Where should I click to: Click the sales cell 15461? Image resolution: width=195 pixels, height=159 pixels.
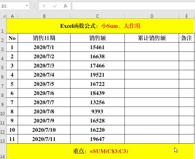[x=97, y=47]
